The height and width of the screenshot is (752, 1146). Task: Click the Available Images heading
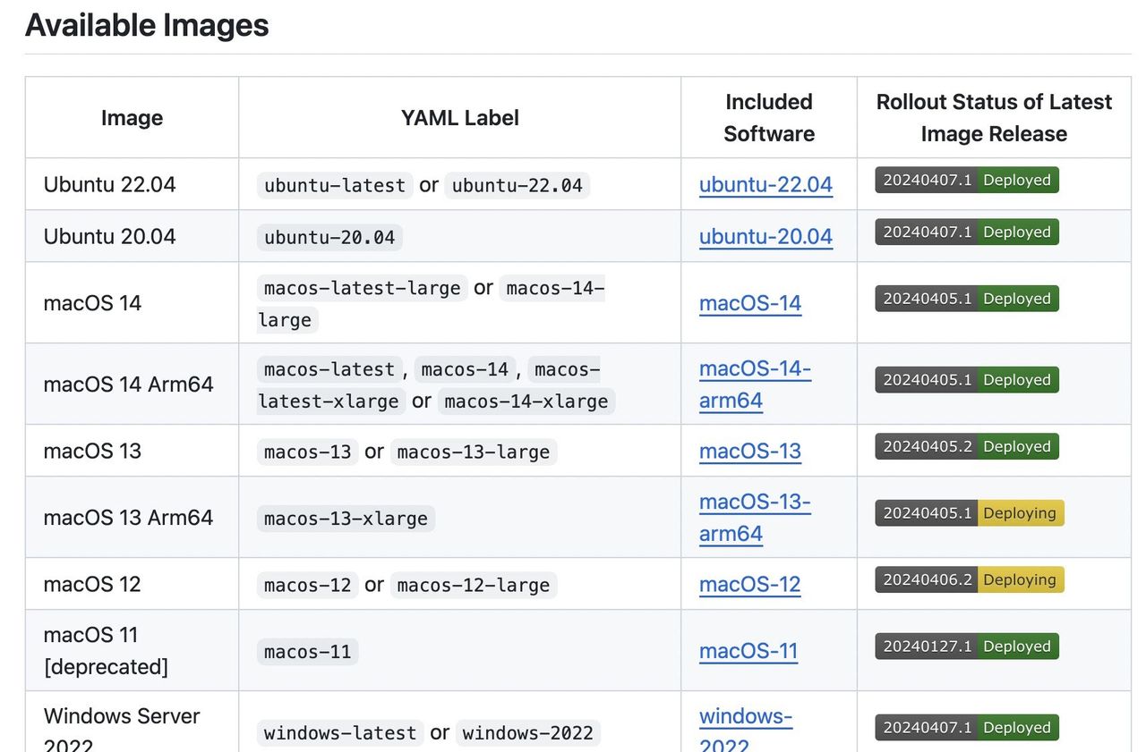point(147,24)
